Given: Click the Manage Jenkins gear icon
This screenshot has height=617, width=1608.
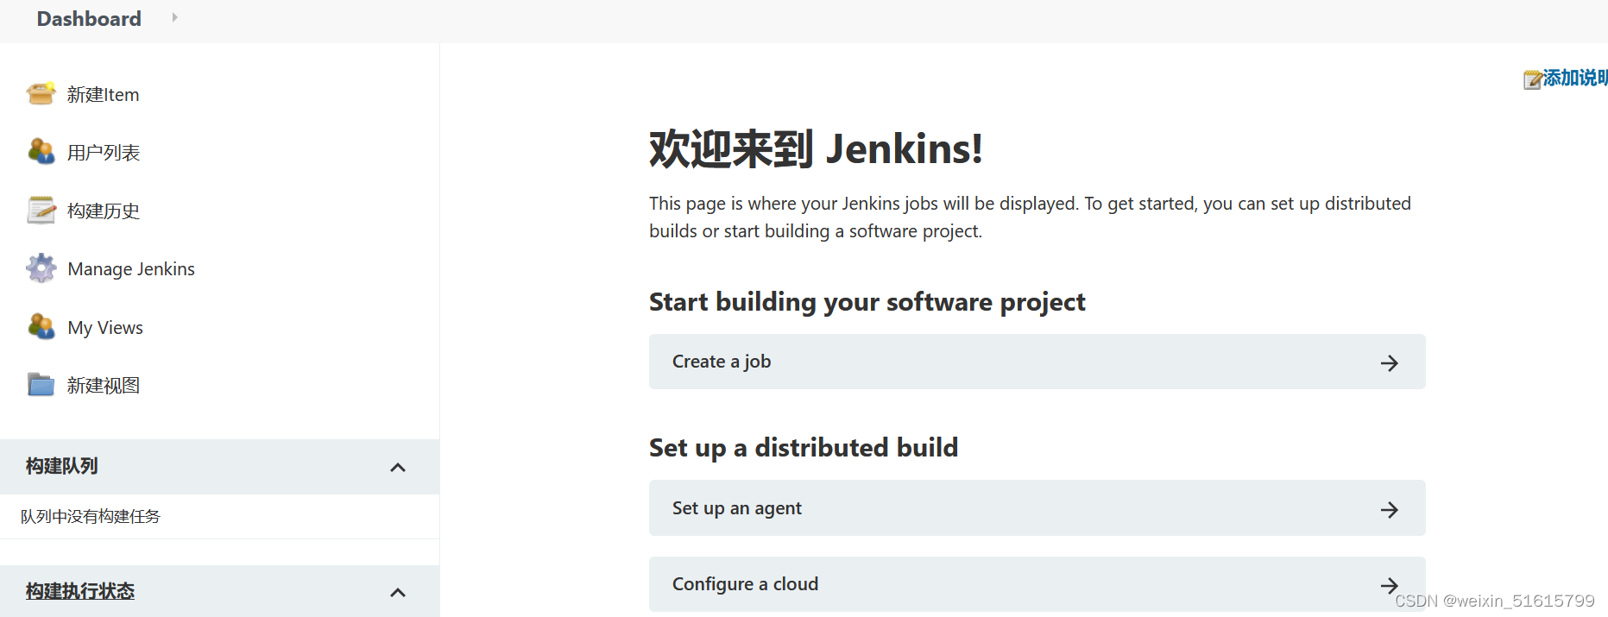Looking at the screenshot, I should pos(41,268).
